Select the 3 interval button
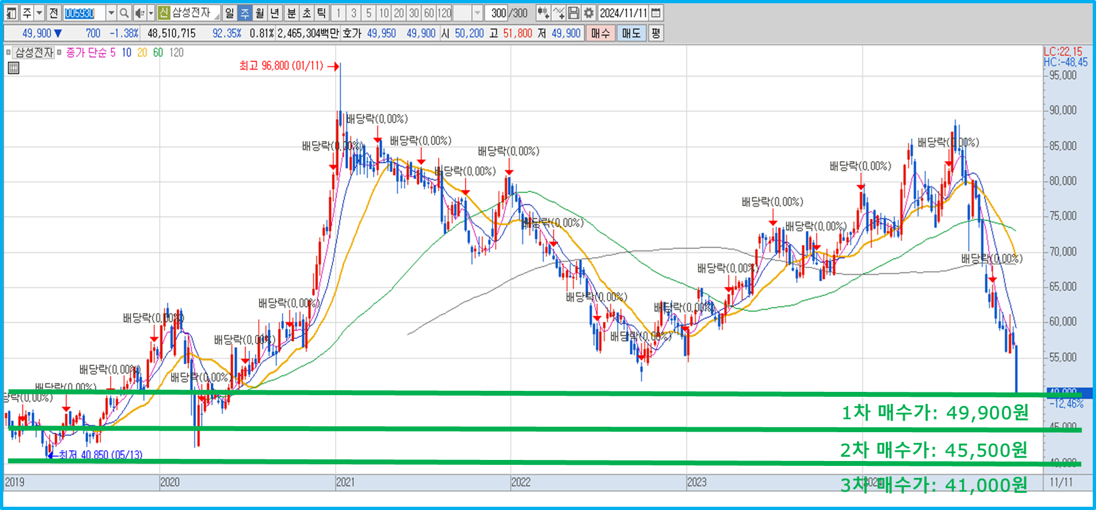 pos(354,13)
